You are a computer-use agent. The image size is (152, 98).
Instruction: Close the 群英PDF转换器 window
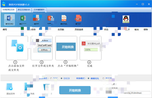[x=149, y=4]
